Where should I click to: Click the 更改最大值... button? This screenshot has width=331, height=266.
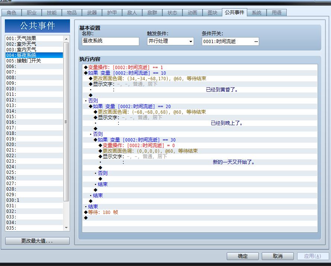tap(37, 241)
